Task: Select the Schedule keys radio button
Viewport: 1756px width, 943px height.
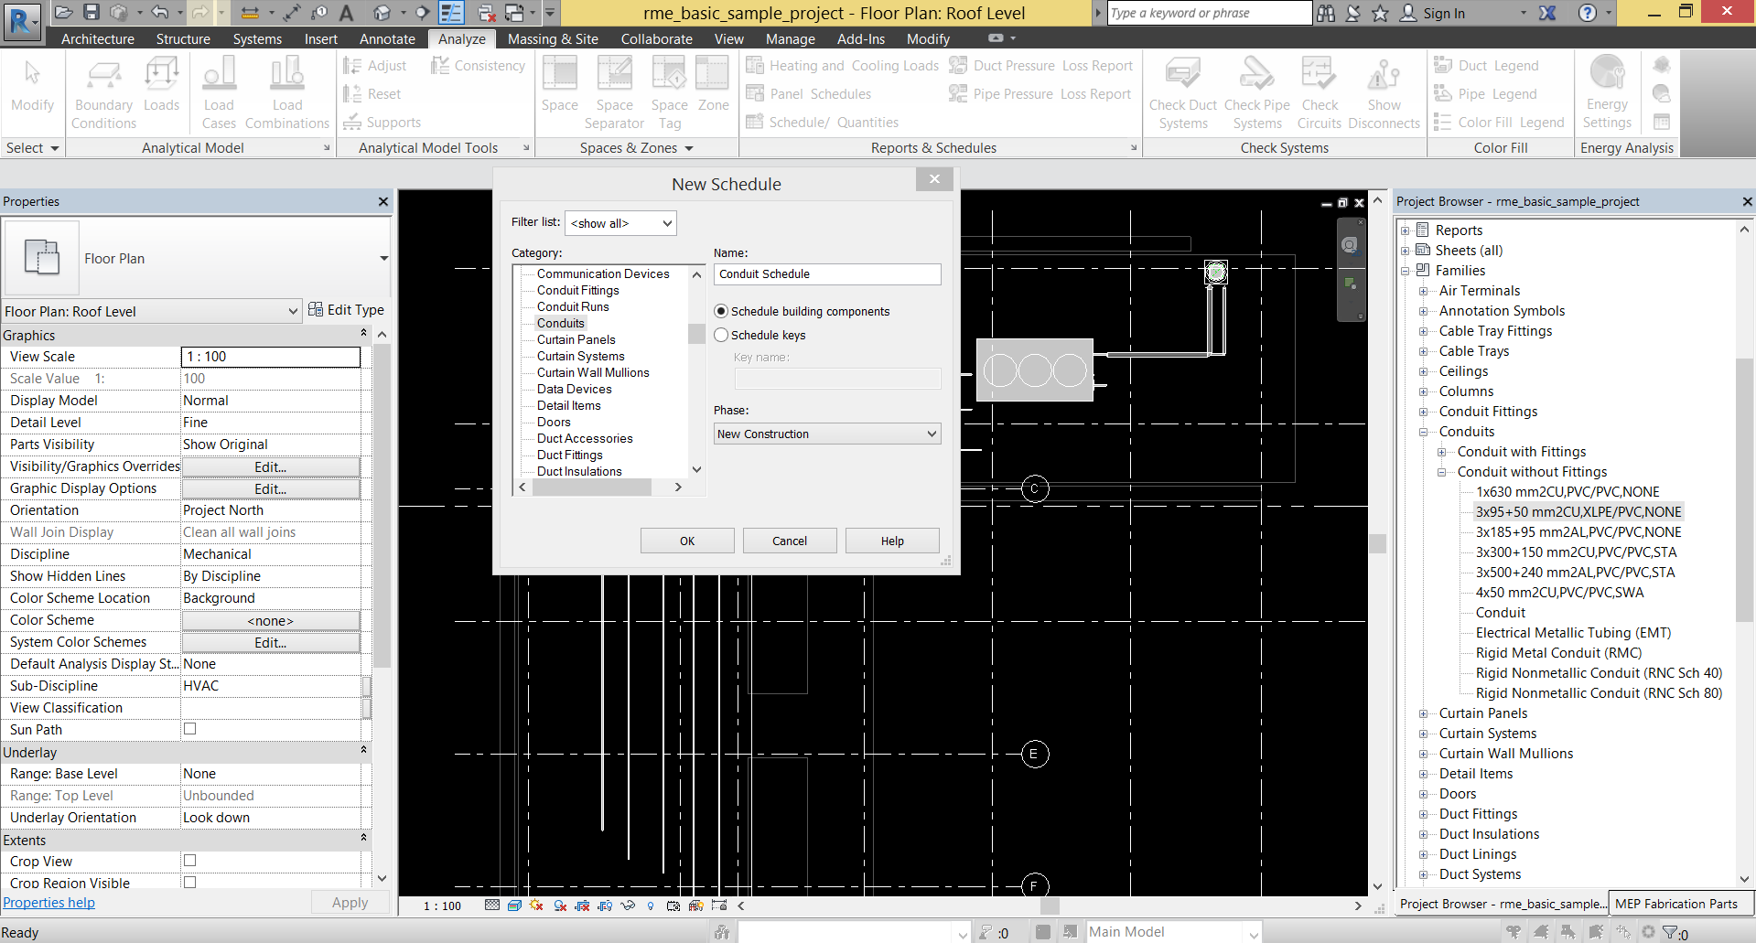Action: point(721,336)
